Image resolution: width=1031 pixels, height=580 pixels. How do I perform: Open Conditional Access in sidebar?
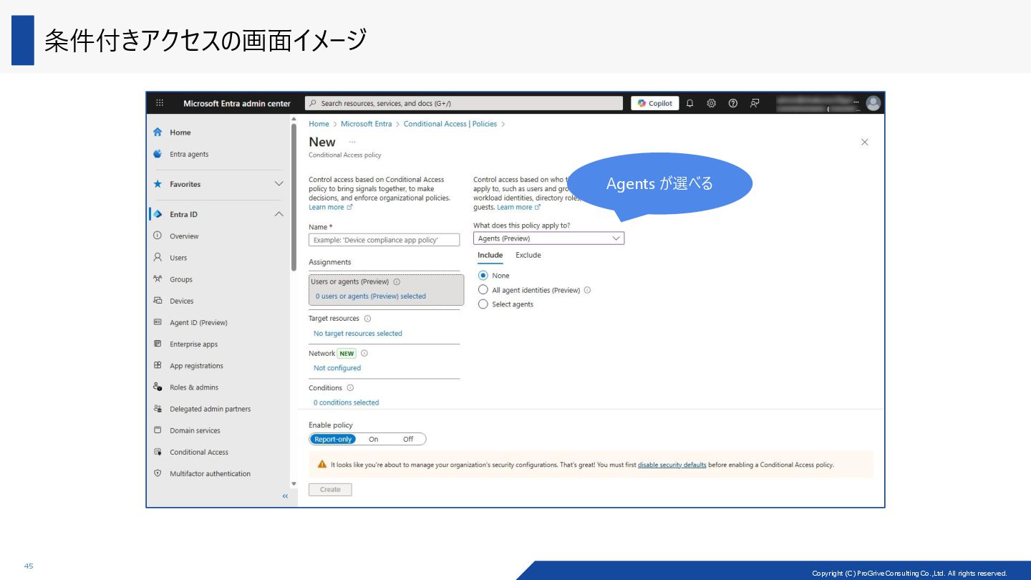199,452
